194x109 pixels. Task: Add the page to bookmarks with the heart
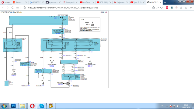point(162,8)
